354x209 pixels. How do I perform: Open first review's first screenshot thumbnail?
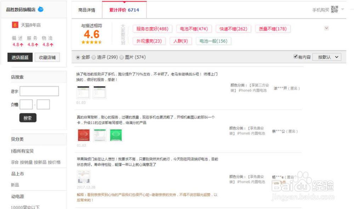[83, 92]
